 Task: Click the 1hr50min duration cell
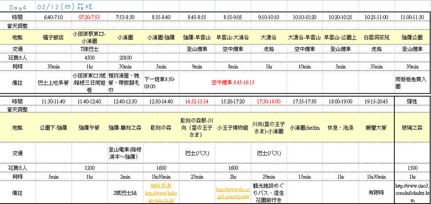[x=161, y=177]
